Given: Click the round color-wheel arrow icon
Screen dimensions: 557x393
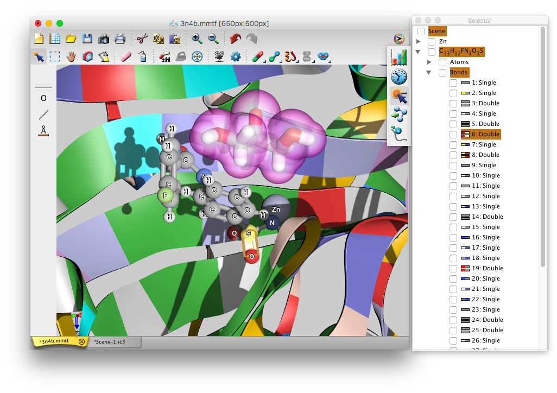Looking at the screenshot, I should [x=399, y=39].
